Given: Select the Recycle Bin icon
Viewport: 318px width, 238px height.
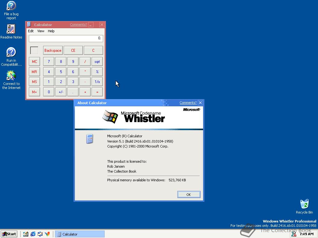Looking at the screenshot, I should click(x=304, y=206).
